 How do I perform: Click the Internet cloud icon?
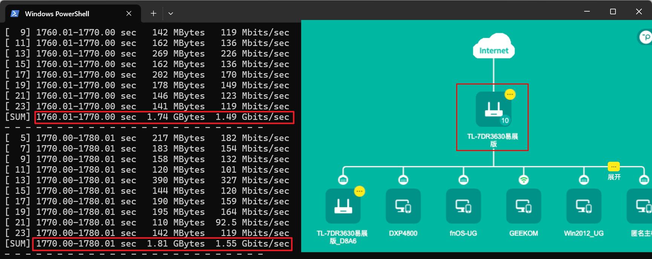[x=494, y=46]
